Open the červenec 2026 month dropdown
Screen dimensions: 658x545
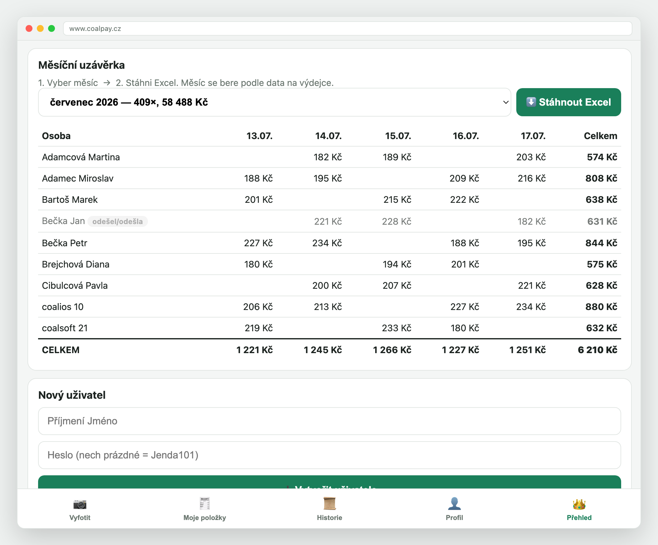coord(274,102)
